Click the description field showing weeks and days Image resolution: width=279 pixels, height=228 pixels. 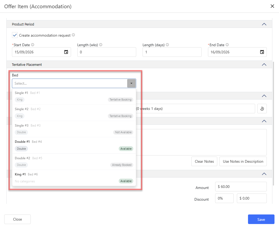(x=195, y=109)
